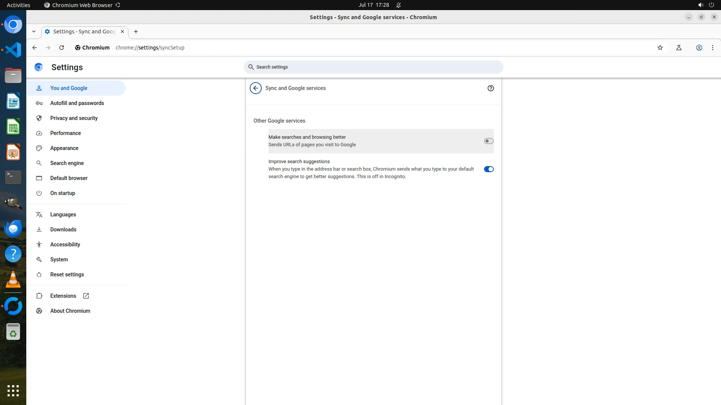
Task: Go to the Appearance settings section
Action: pos(64,148)
